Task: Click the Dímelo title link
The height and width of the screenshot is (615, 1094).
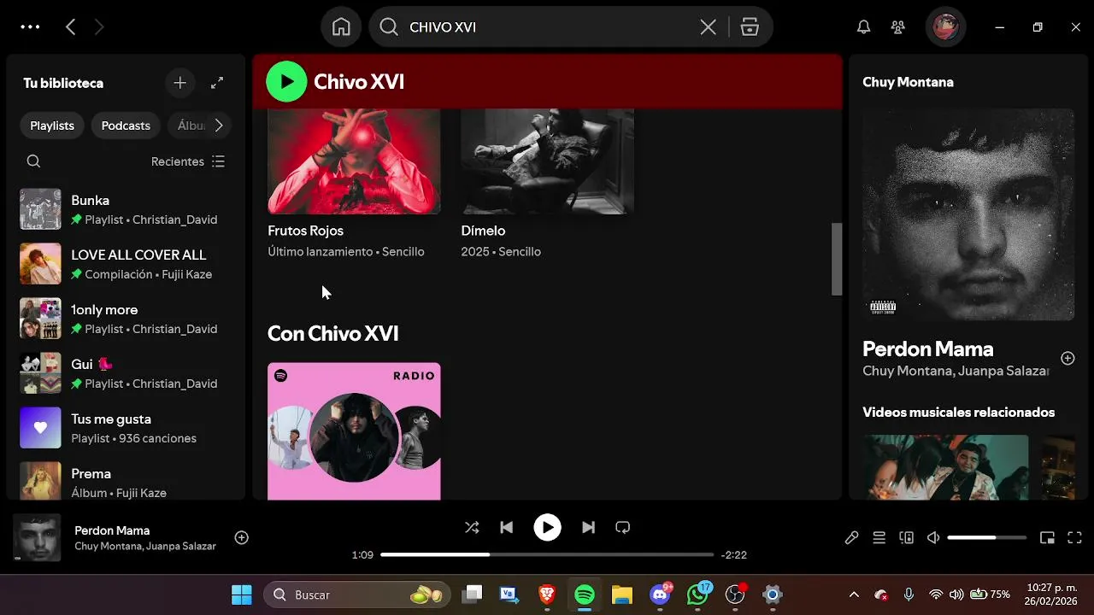Action: coord(483,231)
